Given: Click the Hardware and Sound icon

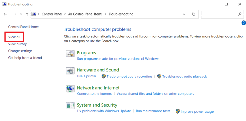Looking at the screenshot, I should [70, 71].
